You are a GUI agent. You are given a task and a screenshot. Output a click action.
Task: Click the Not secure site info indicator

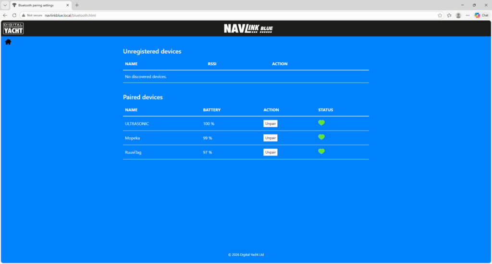pos(31,15)
